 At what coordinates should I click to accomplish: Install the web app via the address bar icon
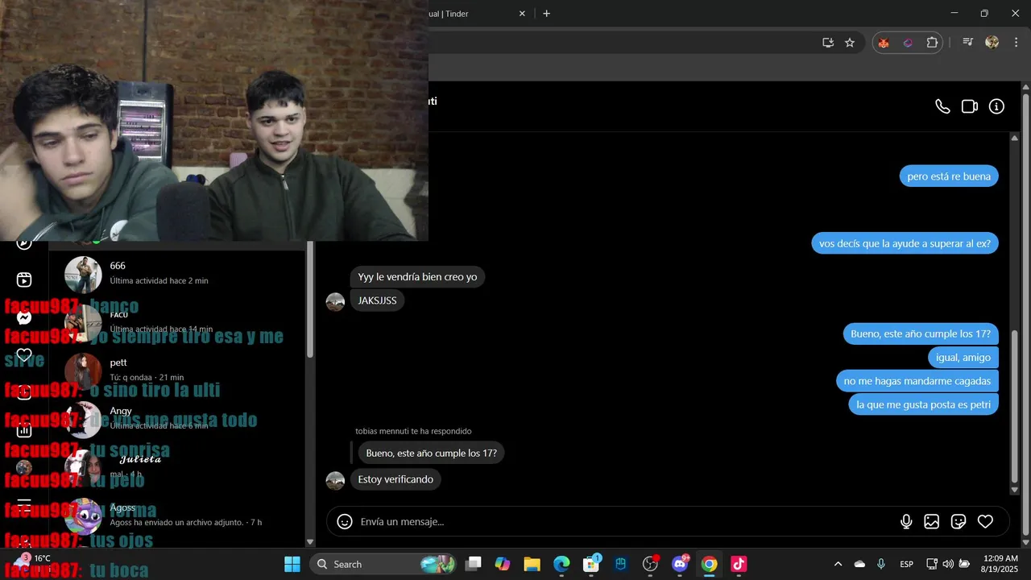[827, 43]
